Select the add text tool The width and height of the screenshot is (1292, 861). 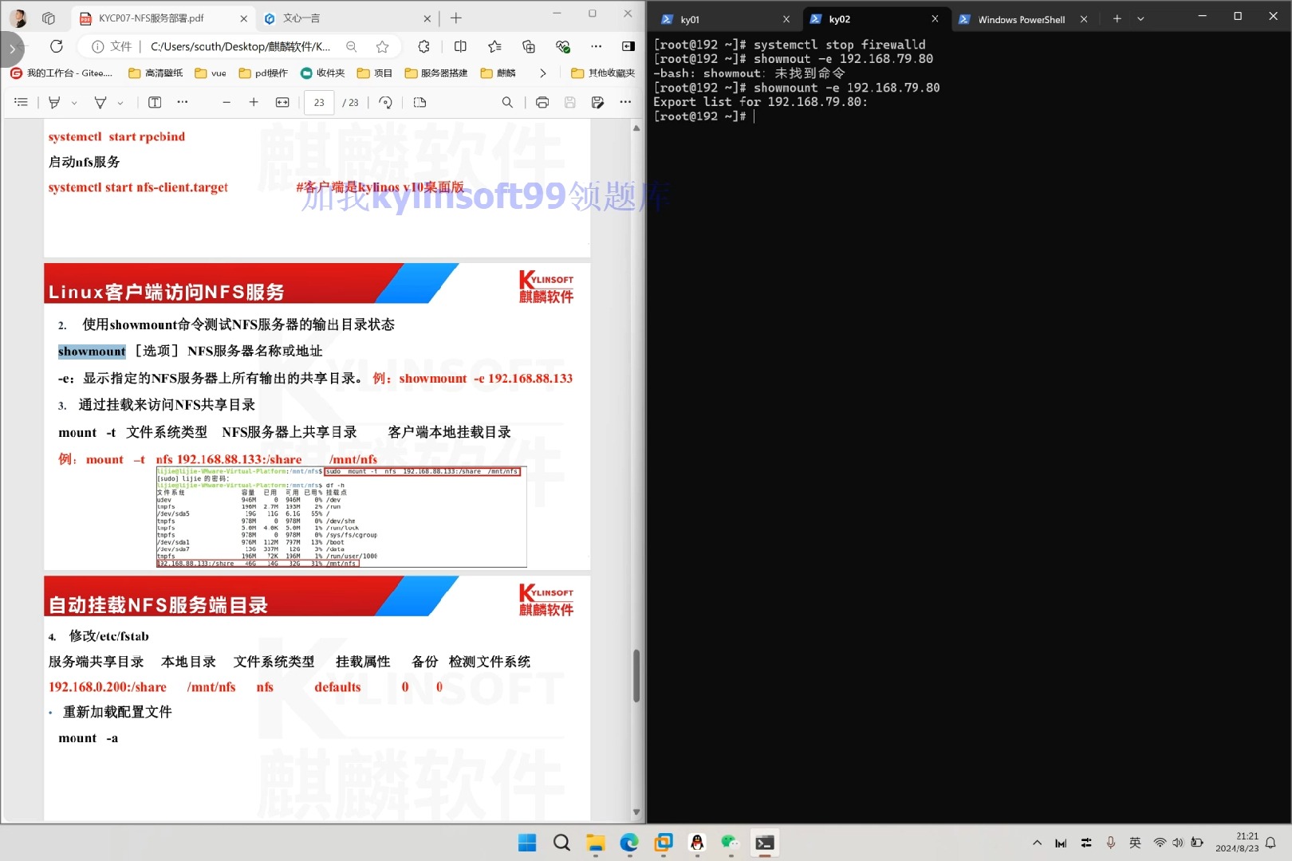155,102
